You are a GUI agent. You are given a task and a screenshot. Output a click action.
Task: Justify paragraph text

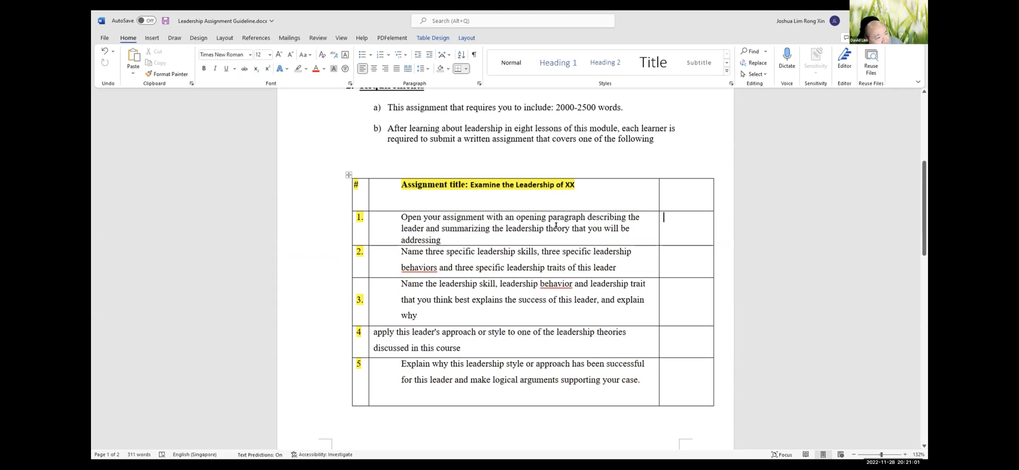(397, 69)
